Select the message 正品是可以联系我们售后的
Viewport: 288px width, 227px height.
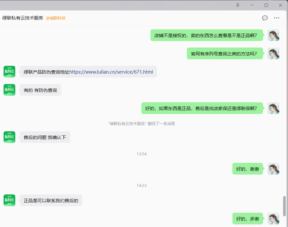click(51, 200)
